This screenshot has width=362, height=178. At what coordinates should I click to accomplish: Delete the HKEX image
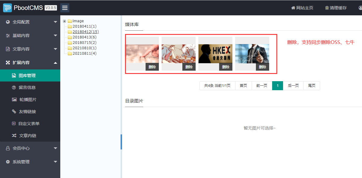click(226, 67)
